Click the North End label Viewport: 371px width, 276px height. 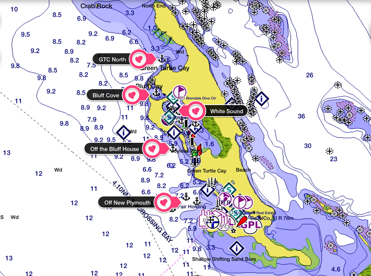coord(154,6)
